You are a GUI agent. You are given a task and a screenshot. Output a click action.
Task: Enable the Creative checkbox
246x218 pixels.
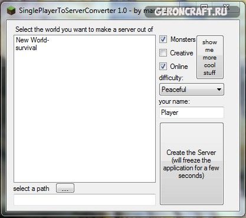163,53
